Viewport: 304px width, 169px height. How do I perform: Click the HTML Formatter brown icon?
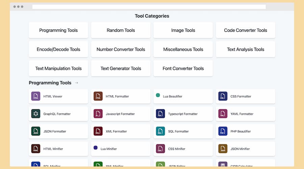[98, 96]
